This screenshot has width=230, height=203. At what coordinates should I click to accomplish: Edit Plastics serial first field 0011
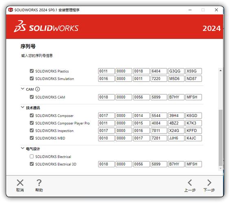pos(106,71)
